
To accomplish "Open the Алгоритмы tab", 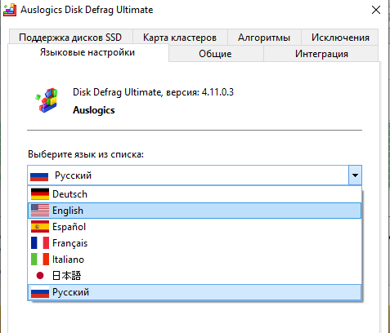I will (264, 38).
